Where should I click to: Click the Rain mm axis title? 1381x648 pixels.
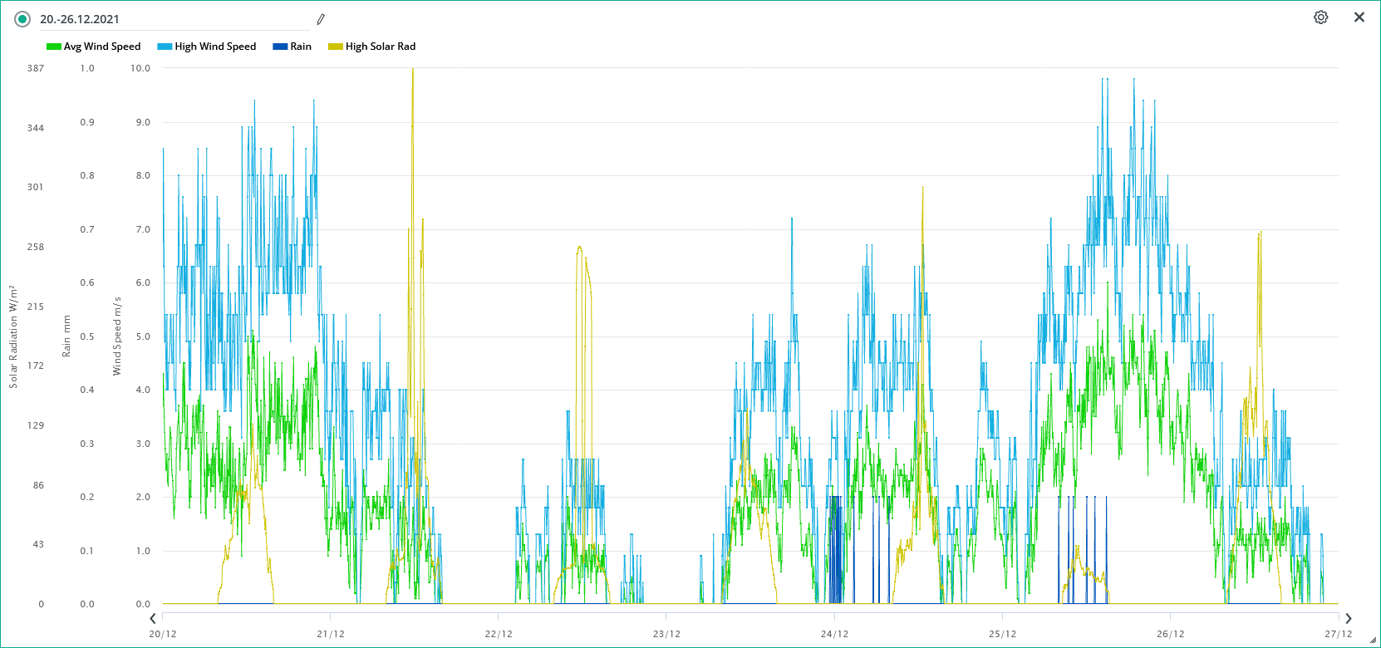(x=66, y=336)
